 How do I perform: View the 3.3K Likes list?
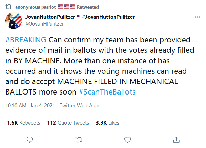(107, 123)
